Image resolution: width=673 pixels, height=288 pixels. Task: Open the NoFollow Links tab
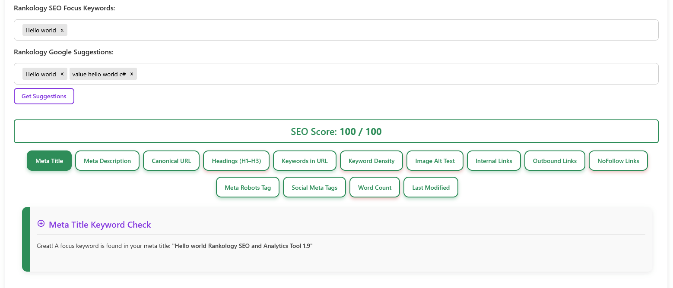(618, 161)
